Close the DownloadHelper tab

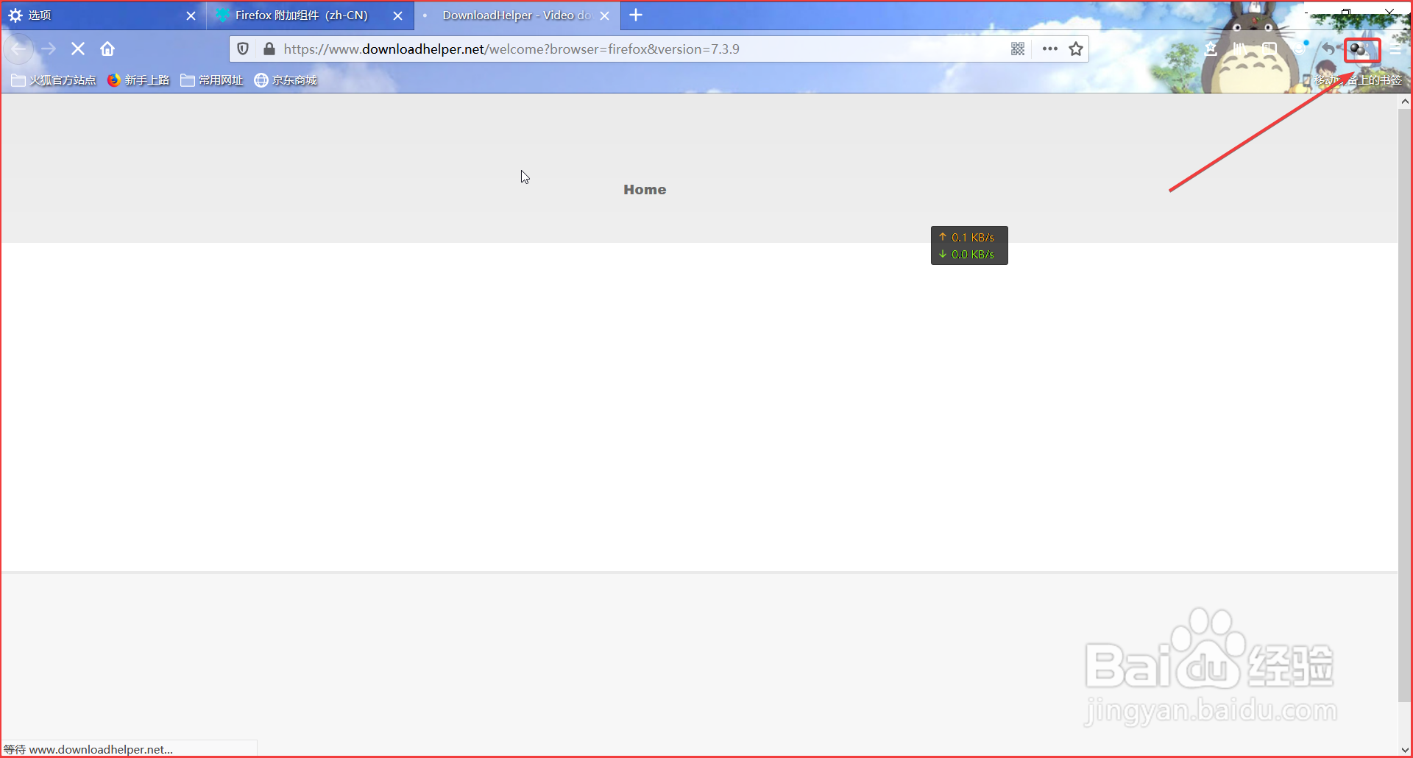coord(605,15)
